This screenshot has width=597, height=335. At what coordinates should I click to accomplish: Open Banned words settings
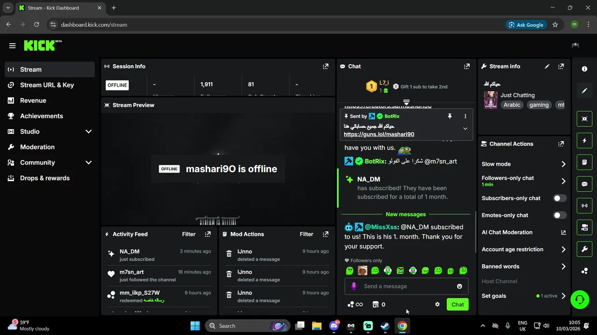(524, 267)
